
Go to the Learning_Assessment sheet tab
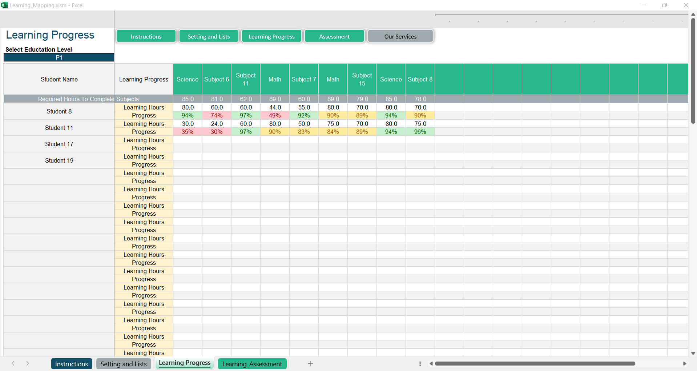tap(252, 364)
